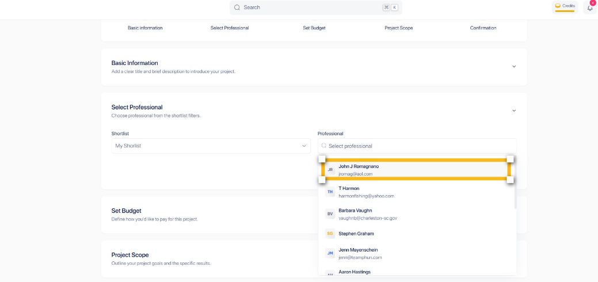Collapse the Select Professional section chevron
Viewport: 598px width, 282px height.
[x=514, y=110]
